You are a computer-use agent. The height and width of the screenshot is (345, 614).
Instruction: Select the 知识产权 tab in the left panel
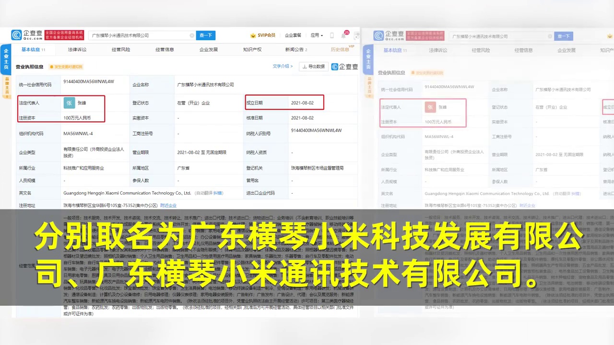[x=252, y=49]
